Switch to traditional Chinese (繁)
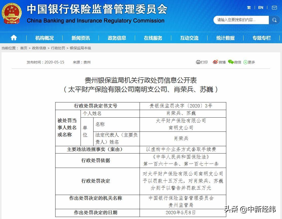Image resolution: width=282 pixels, height=219 pixels. tap(249, 8)
